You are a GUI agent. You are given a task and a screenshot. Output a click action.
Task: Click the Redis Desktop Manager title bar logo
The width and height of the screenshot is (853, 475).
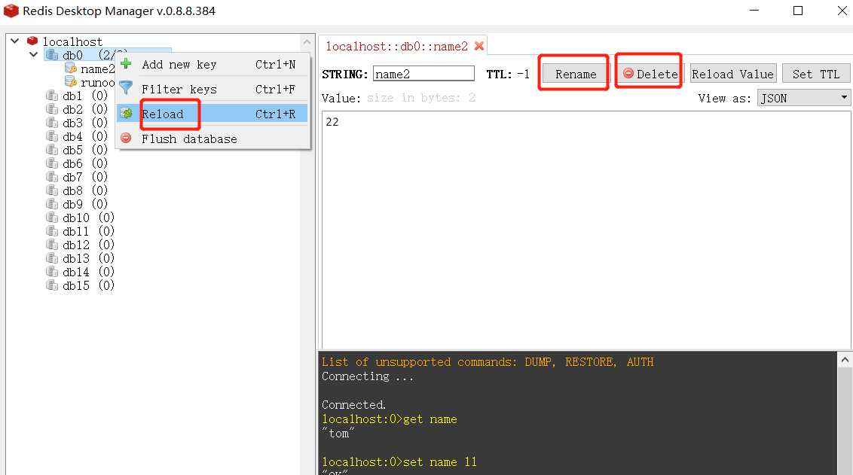click(x=11, y=11)
